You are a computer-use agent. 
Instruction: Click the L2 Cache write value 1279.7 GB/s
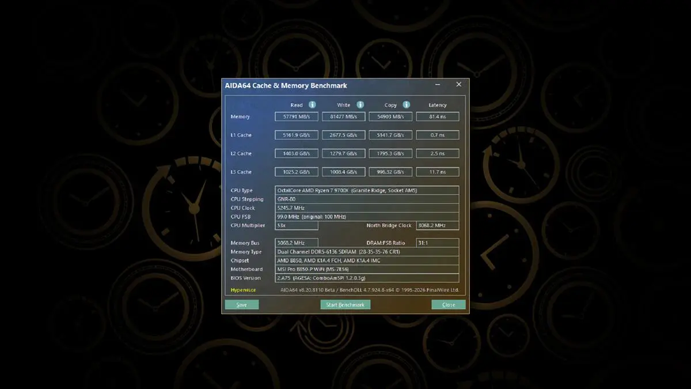click(344, 153)
